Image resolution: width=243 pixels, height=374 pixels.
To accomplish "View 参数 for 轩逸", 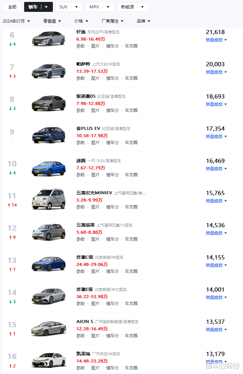I will [80, 46].
